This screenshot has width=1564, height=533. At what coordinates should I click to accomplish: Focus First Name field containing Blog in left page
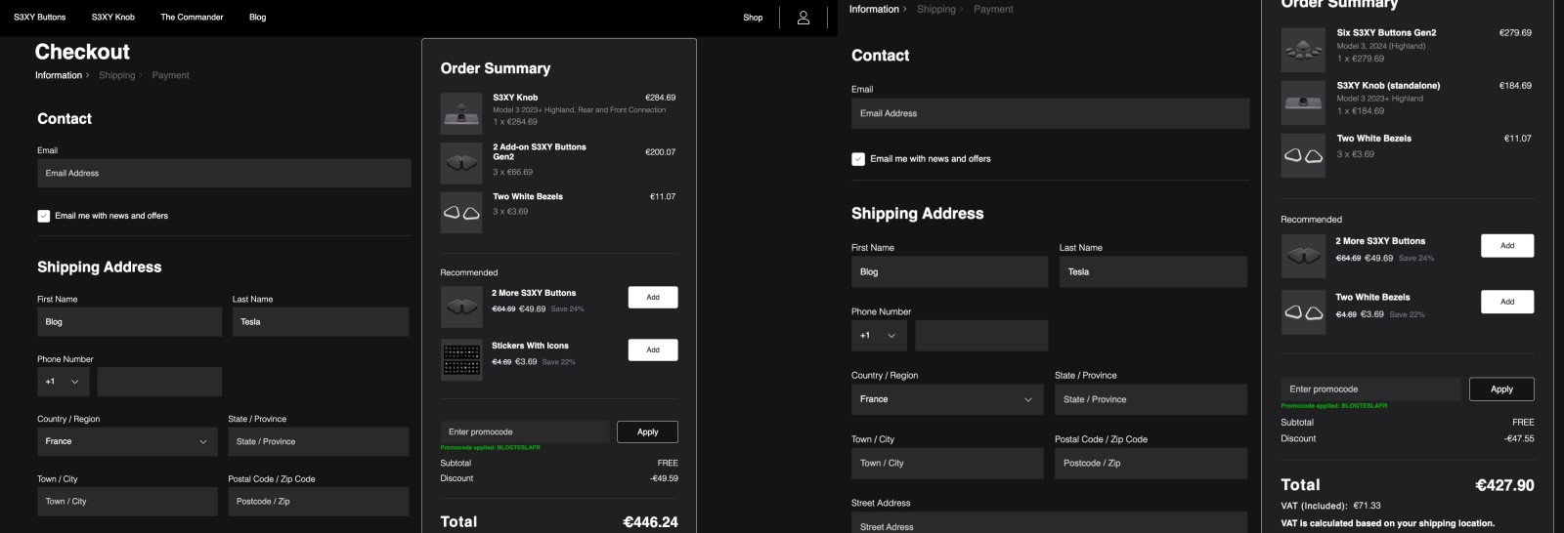[129, 322]
